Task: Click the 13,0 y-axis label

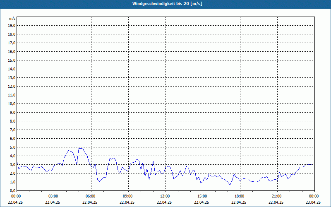Action: coord(12,78)
